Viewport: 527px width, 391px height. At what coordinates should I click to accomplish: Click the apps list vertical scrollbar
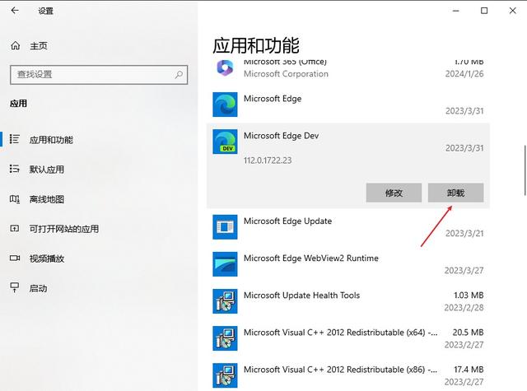coord(525,170)
